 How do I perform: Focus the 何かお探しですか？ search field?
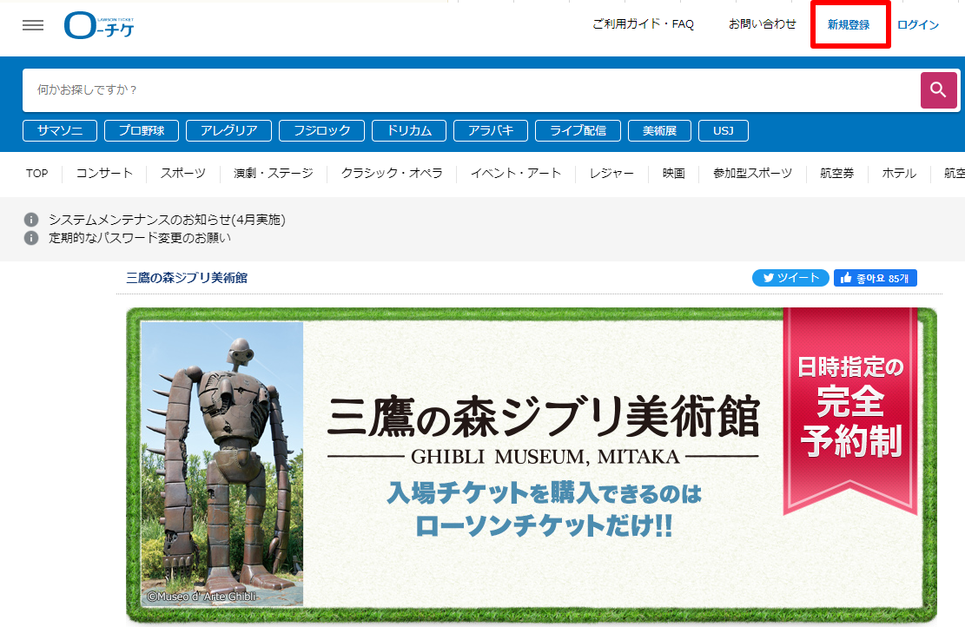[x=472, y=89]
